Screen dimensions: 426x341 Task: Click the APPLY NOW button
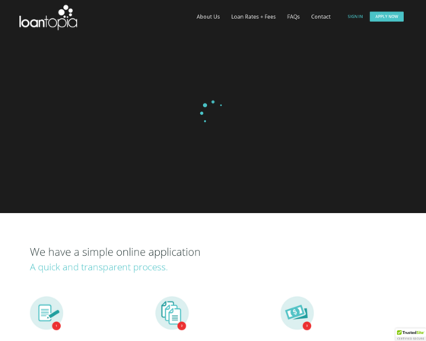(x=386, y=17)
